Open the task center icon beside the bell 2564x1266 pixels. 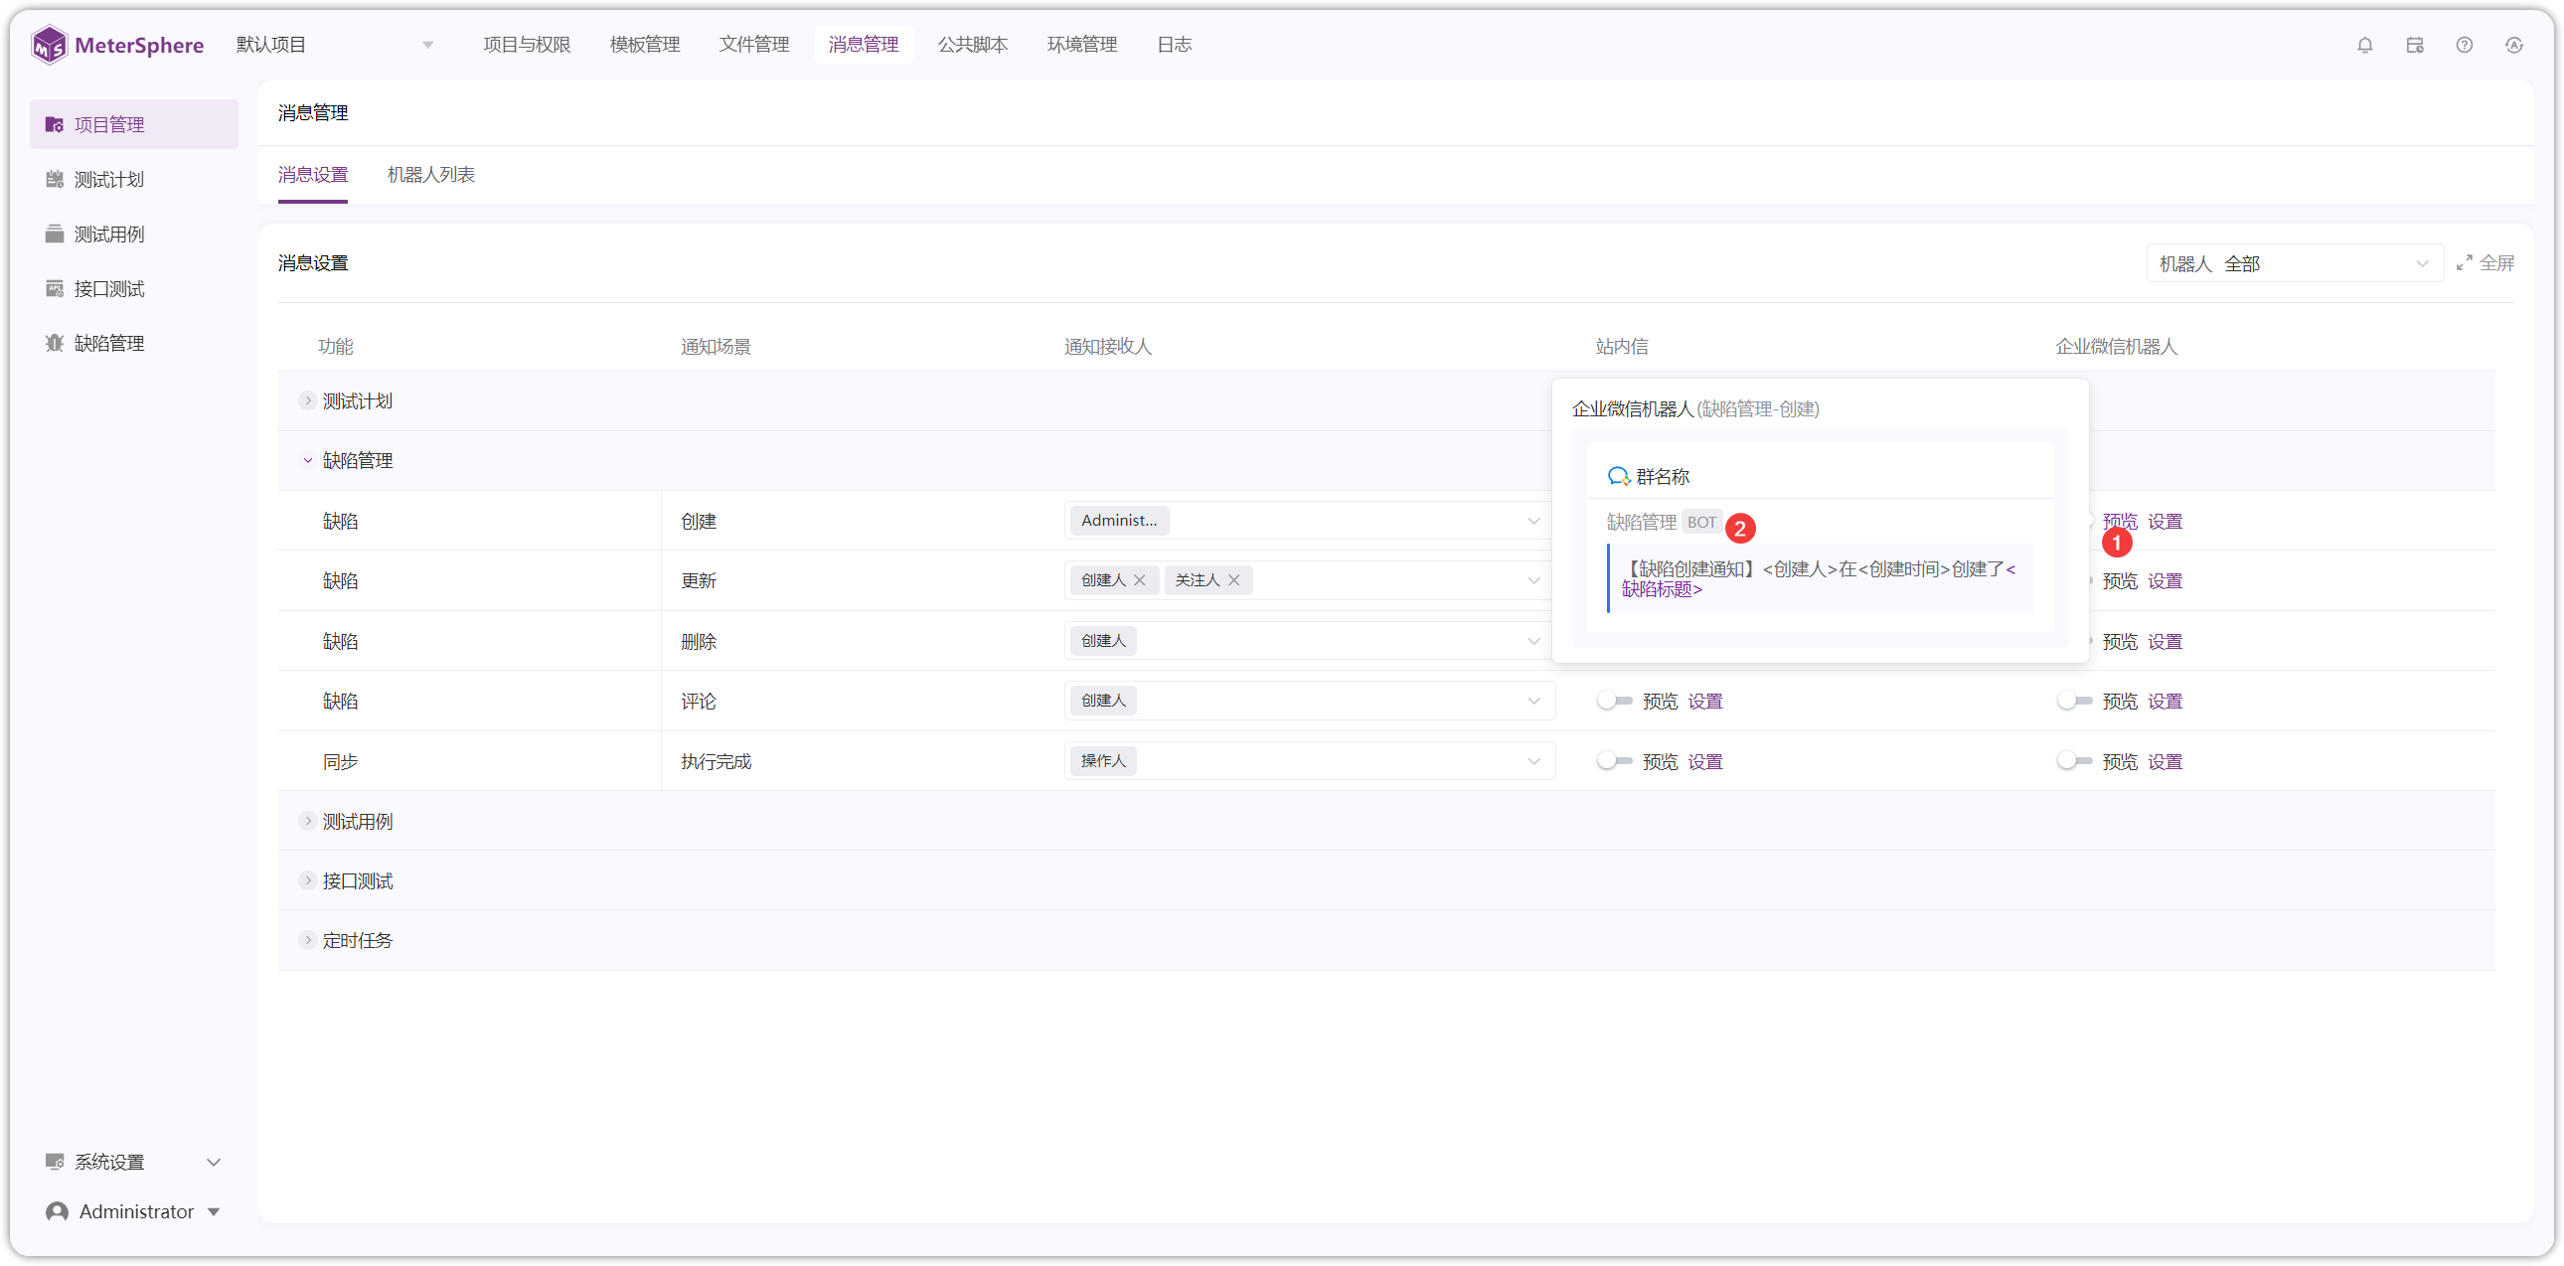pos(2415,45)
